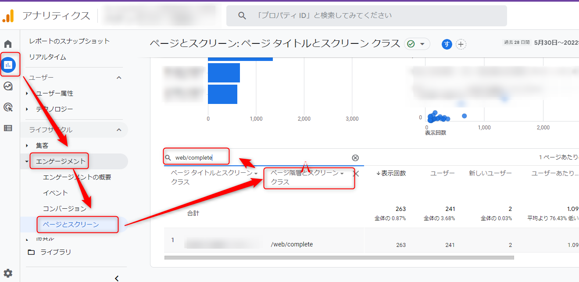Clear the web/complete search filter
This screenshot has height=282, width=579.
(355, 158)
